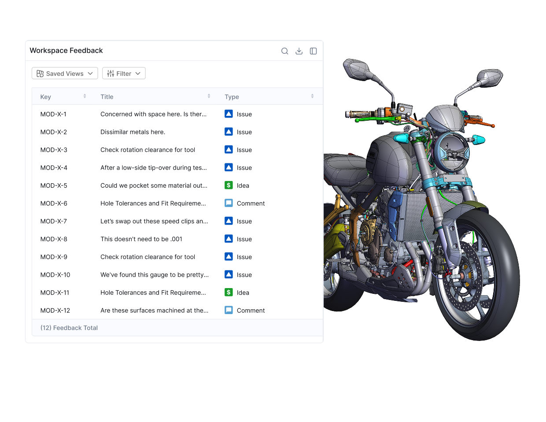Image resolution: width=546 pixels, height=422 pixels.
Task: Click the Issue icon next to MOD-X-10
Action: (x=229, y=274)
